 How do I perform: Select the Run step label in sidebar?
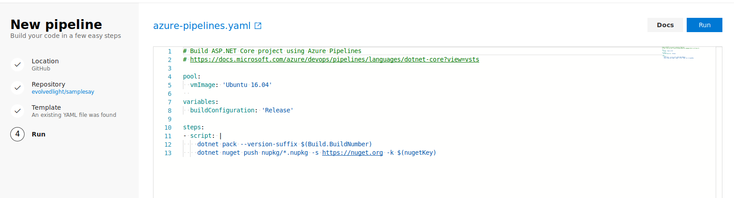pos(38,134)
